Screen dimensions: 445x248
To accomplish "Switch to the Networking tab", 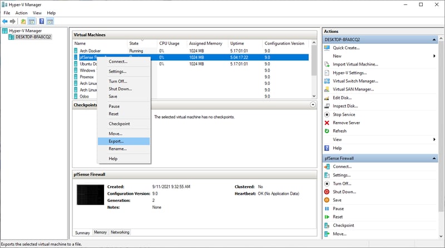I will coord(120,232).
